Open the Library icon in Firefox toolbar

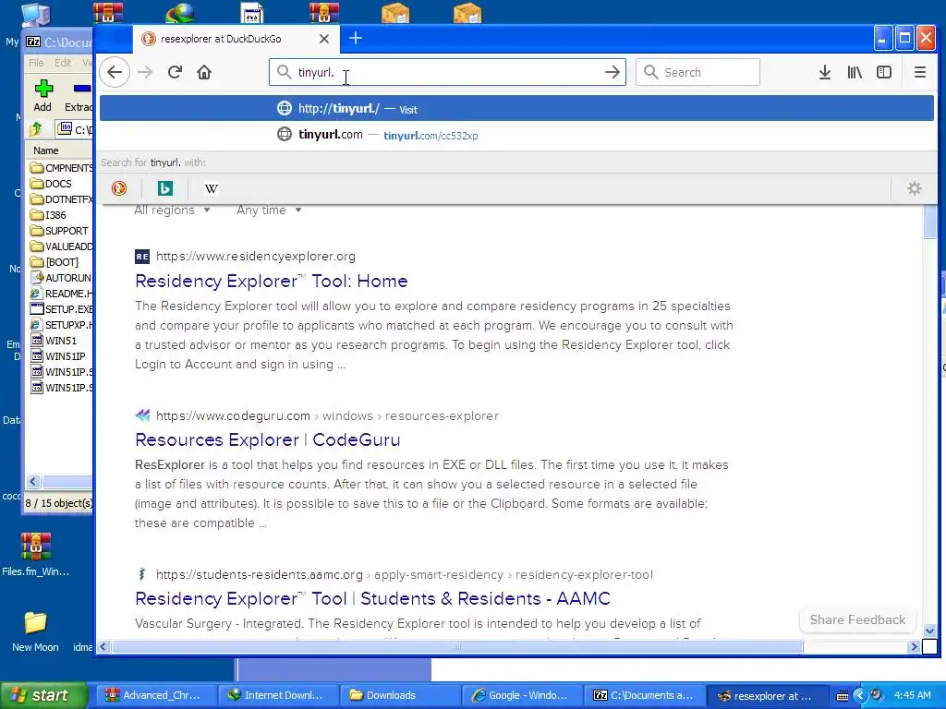click(x=855, y=72)
